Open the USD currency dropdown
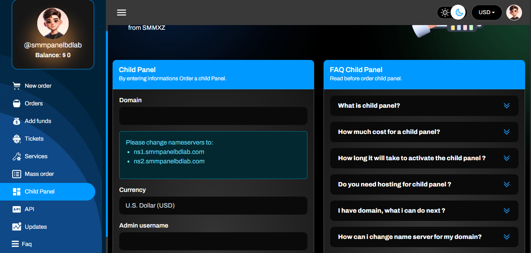The width and height of the screenshot is (531, 253). [x=486, y=13]
